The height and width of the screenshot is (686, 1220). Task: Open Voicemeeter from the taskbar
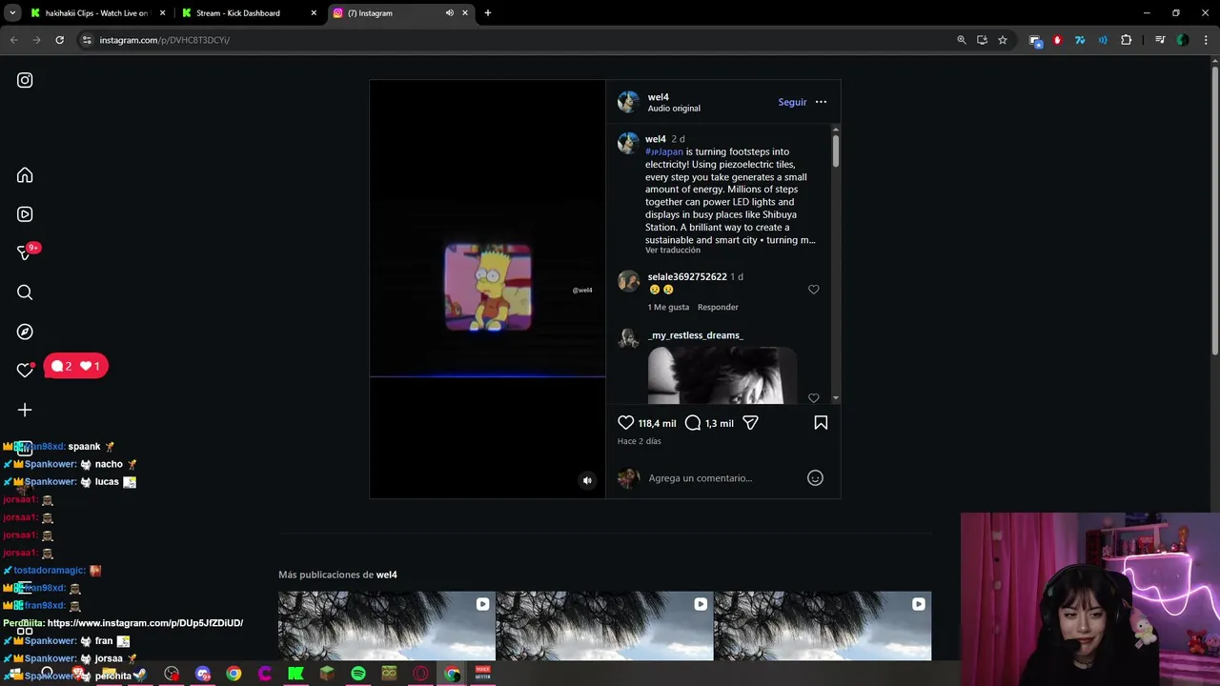[482, 674]
